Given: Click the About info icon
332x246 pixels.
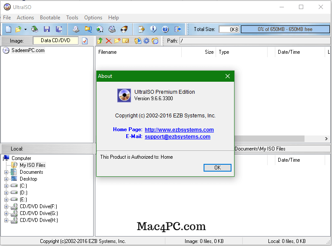Looking at the screenshot, I should pyautogui.click(x=153, y=29).
